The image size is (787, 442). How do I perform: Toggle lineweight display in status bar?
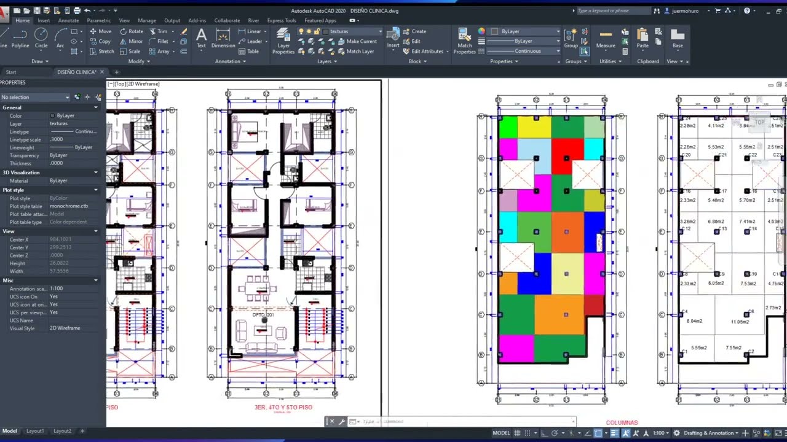coord(614,433)
